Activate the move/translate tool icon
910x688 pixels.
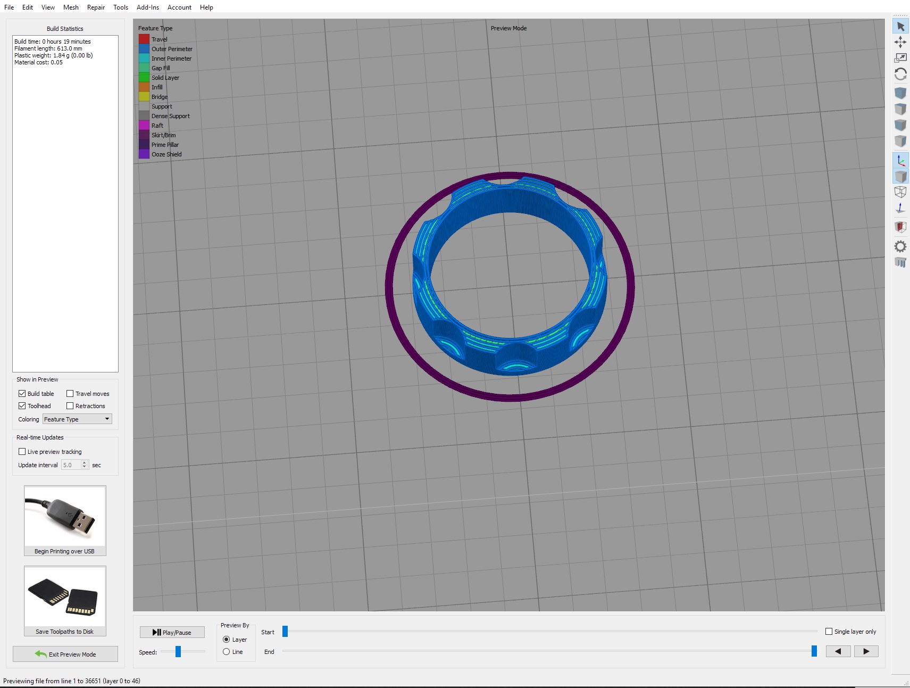pyautogui.click(x=900, y=42)
